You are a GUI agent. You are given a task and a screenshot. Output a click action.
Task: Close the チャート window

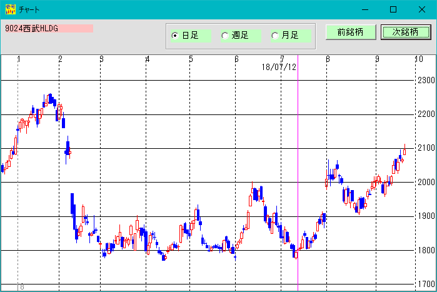coord(421,9)
